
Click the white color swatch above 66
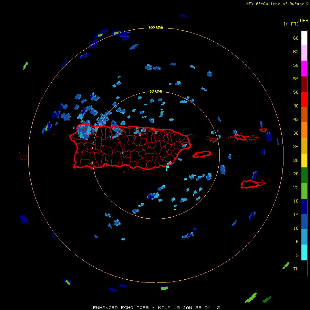(304, 38)
